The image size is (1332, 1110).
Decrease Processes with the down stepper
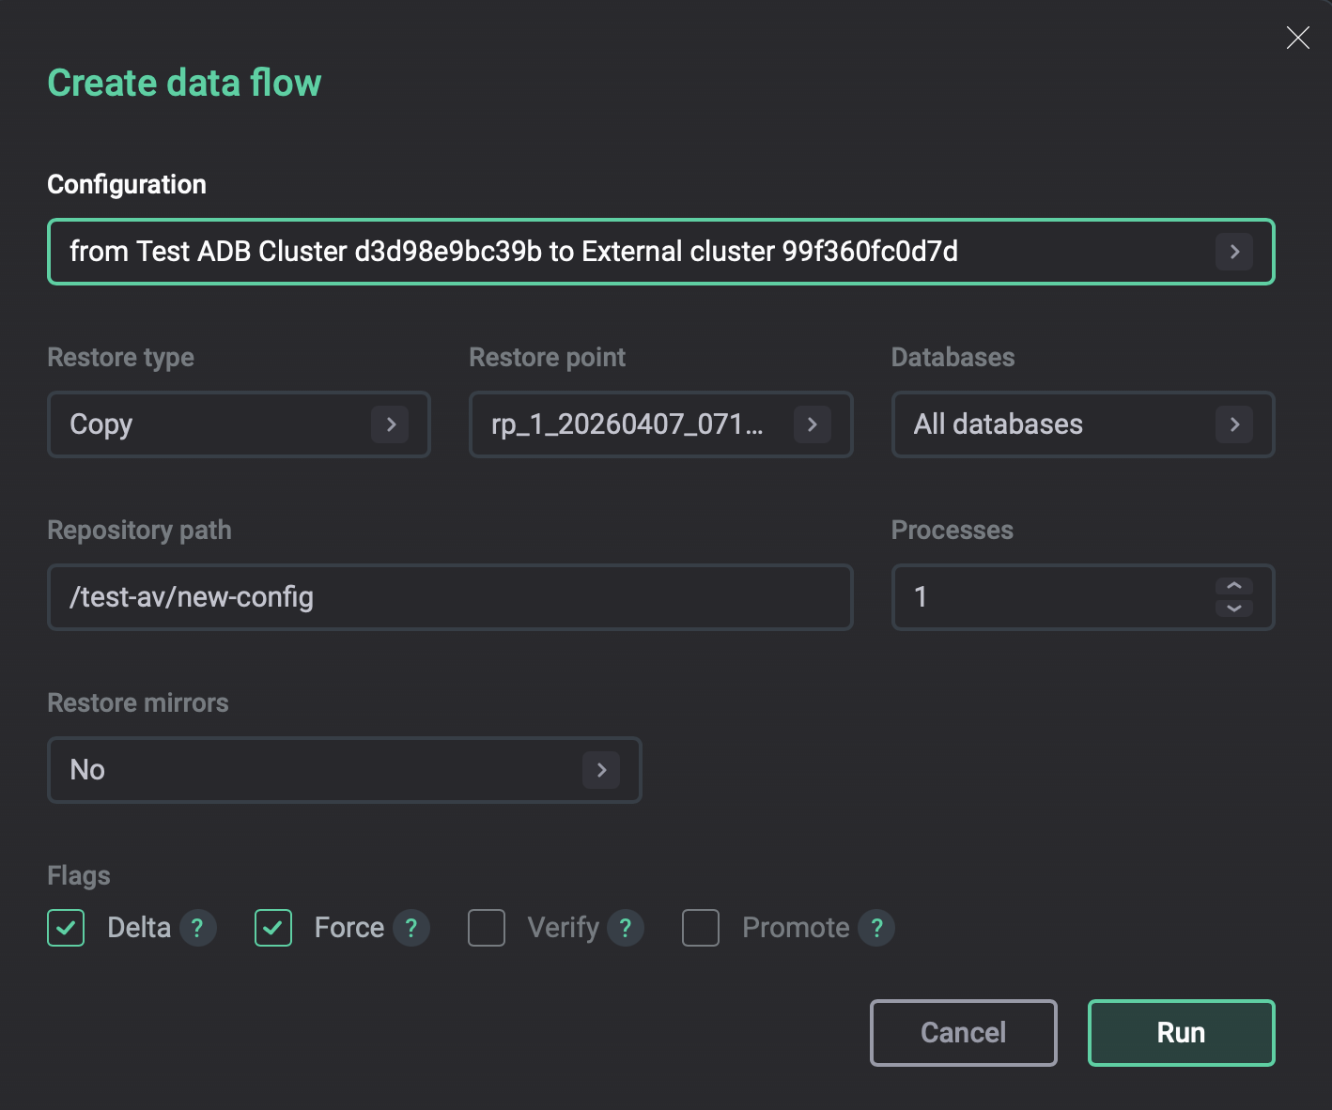pyautogui.click(x=1234, y=609)
